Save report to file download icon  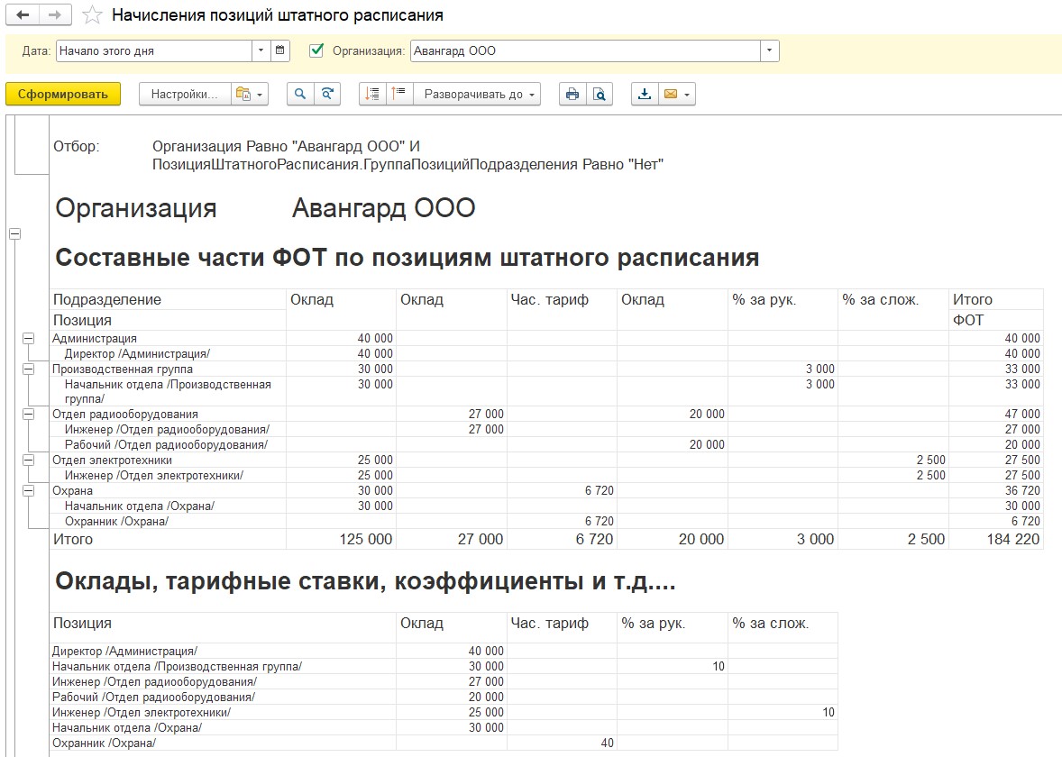pos(645,94)
